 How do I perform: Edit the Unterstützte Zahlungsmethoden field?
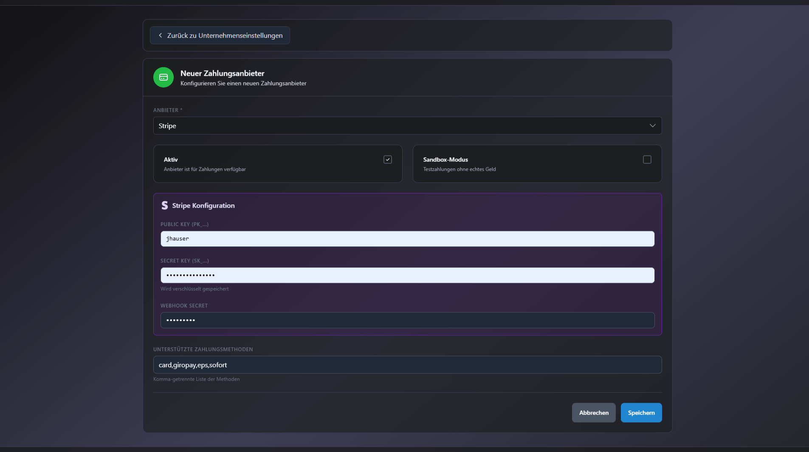pos(407,365)
